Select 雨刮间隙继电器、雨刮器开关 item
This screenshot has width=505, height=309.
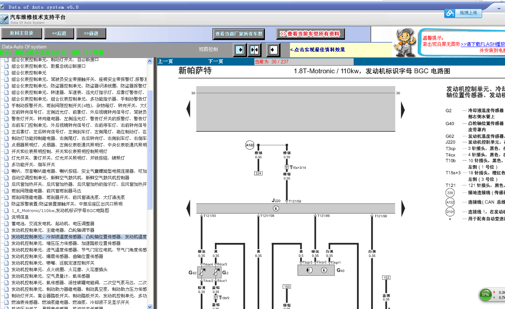point(68,197)
